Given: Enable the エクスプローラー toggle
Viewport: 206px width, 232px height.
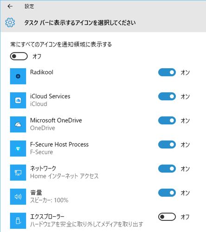Looking at the screenshot, I should pos(167,217).
